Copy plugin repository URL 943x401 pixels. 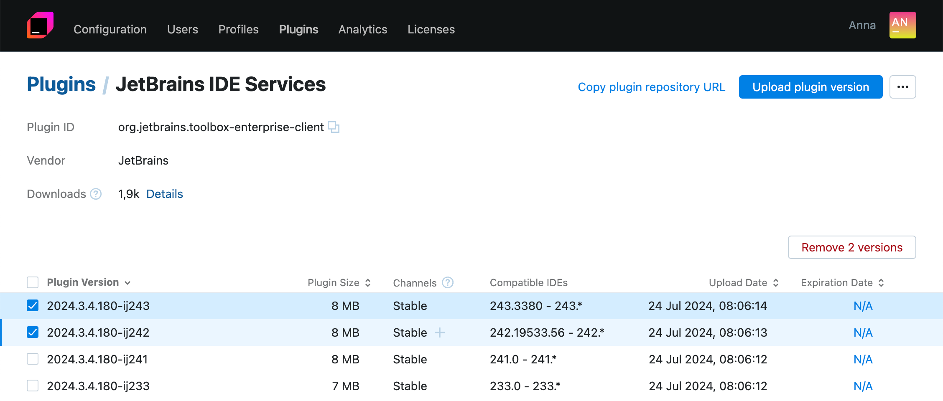tap(651, 87)
